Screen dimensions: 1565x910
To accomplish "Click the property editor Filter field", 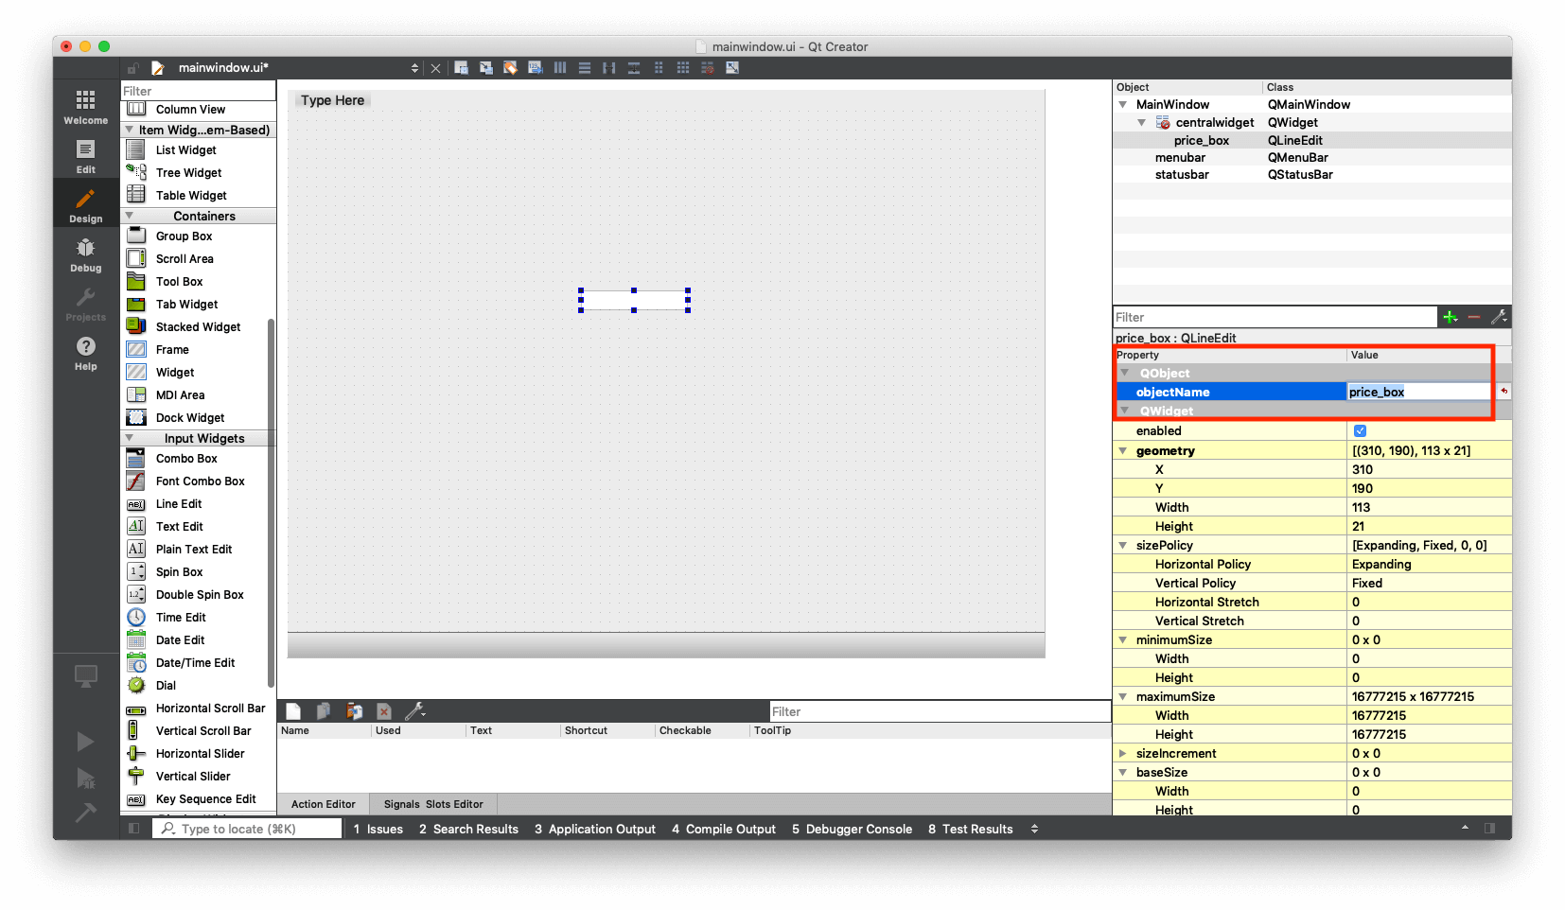I will point(1275,317).
